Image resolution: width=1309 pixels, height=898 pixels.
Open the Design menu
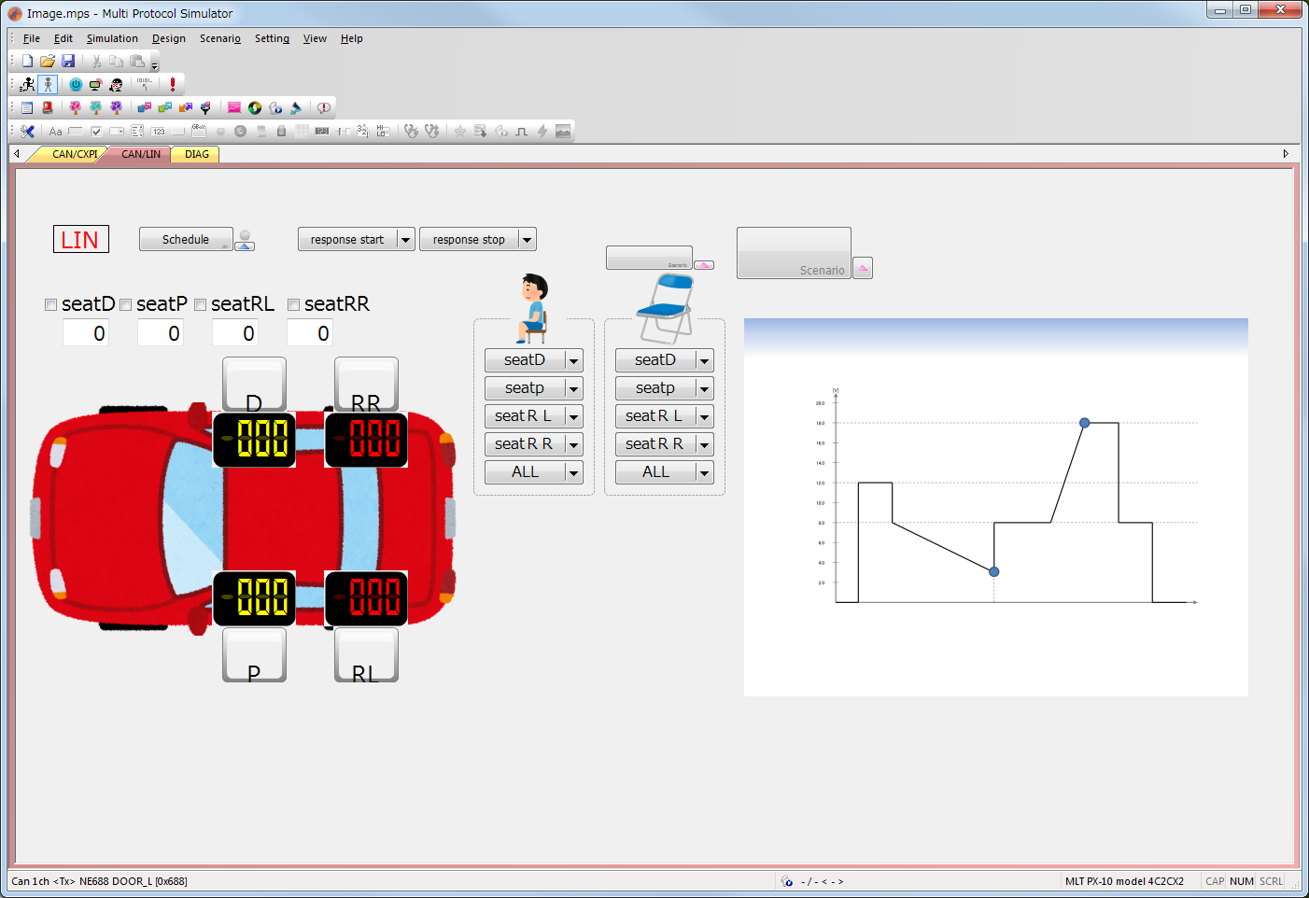click(x=169, y=38)
